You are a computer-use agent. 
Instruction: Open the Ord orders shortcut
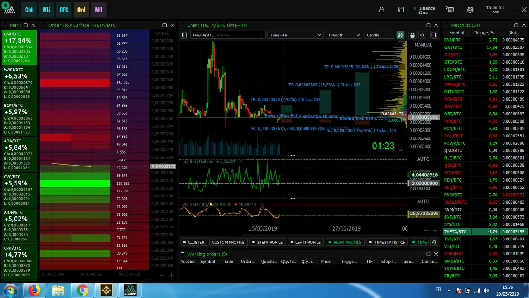[x=81, y=10]
